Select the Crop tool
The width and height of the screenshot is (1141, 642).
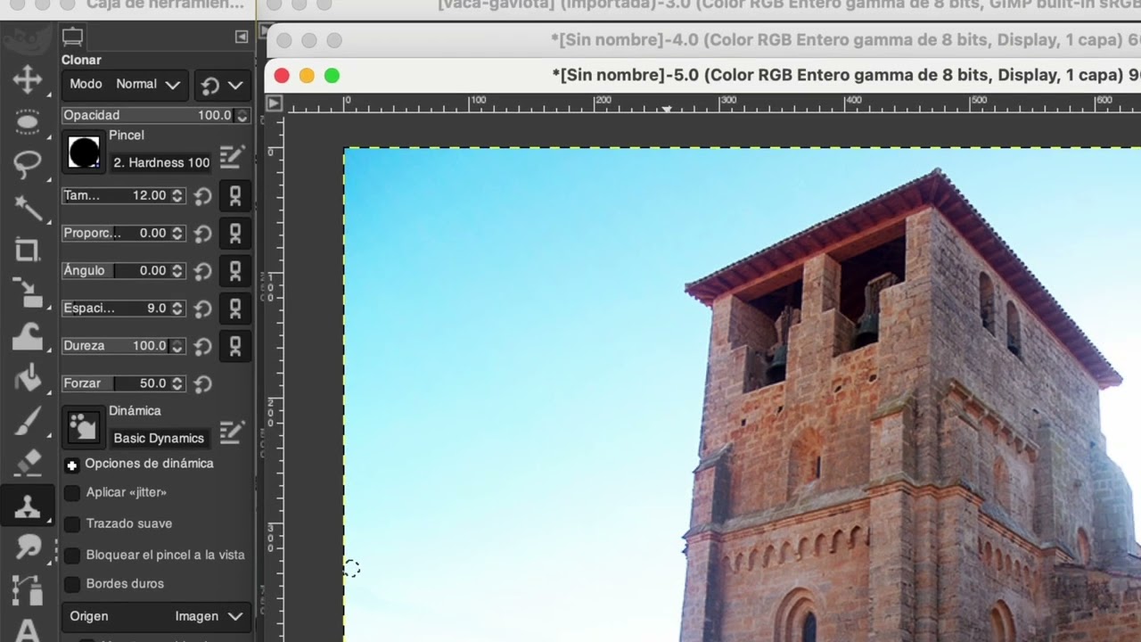[27, 251]
